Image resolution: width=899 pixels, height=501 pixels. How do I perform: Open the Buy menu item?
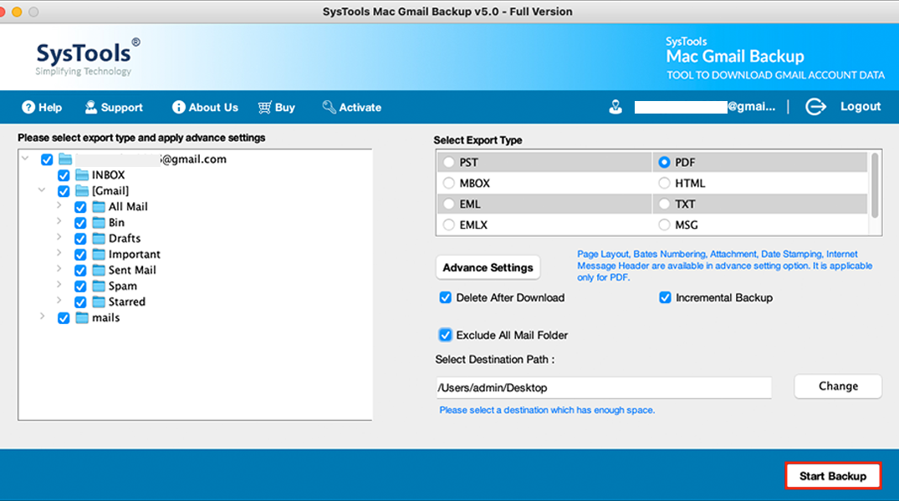pos(276,107)
